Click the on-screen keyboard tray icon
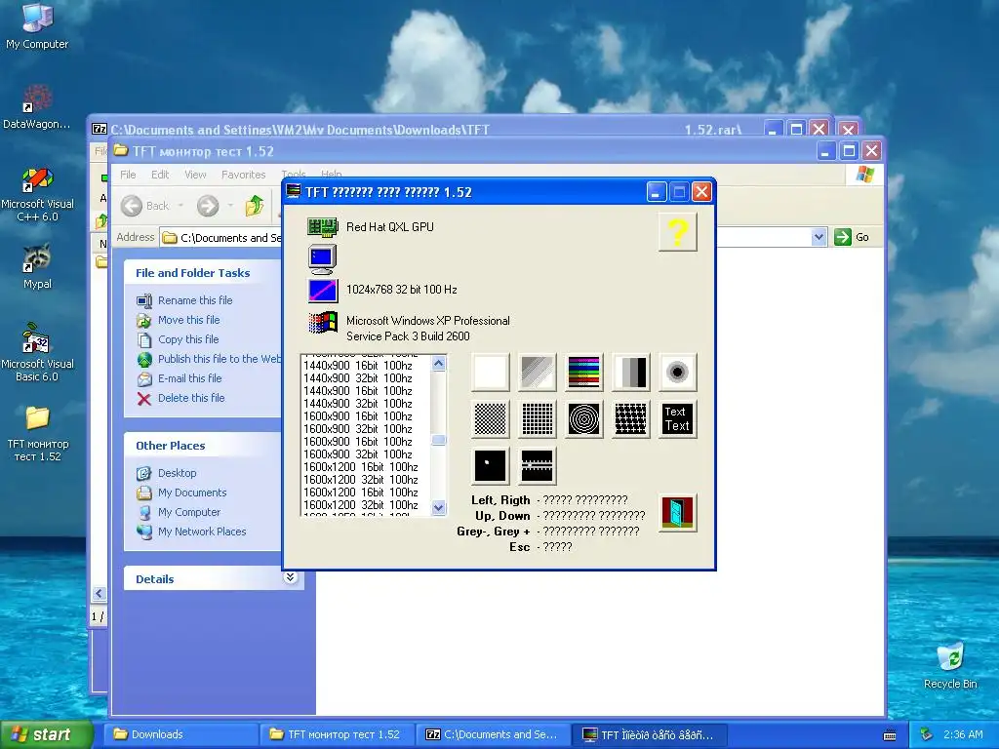The height and width of the screenshot is (749, 999). [890, 735]
